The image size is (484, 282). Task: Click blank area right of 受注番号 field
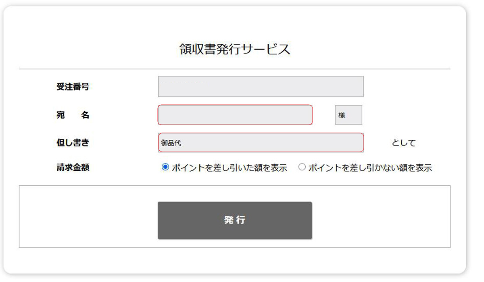407,87
